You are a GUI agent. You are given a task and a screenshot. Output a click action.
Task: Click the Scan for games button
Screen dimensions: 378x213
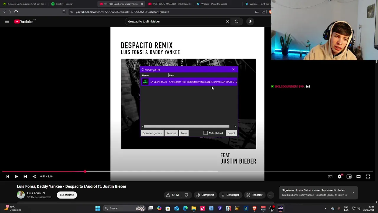[x=152, y=133]
